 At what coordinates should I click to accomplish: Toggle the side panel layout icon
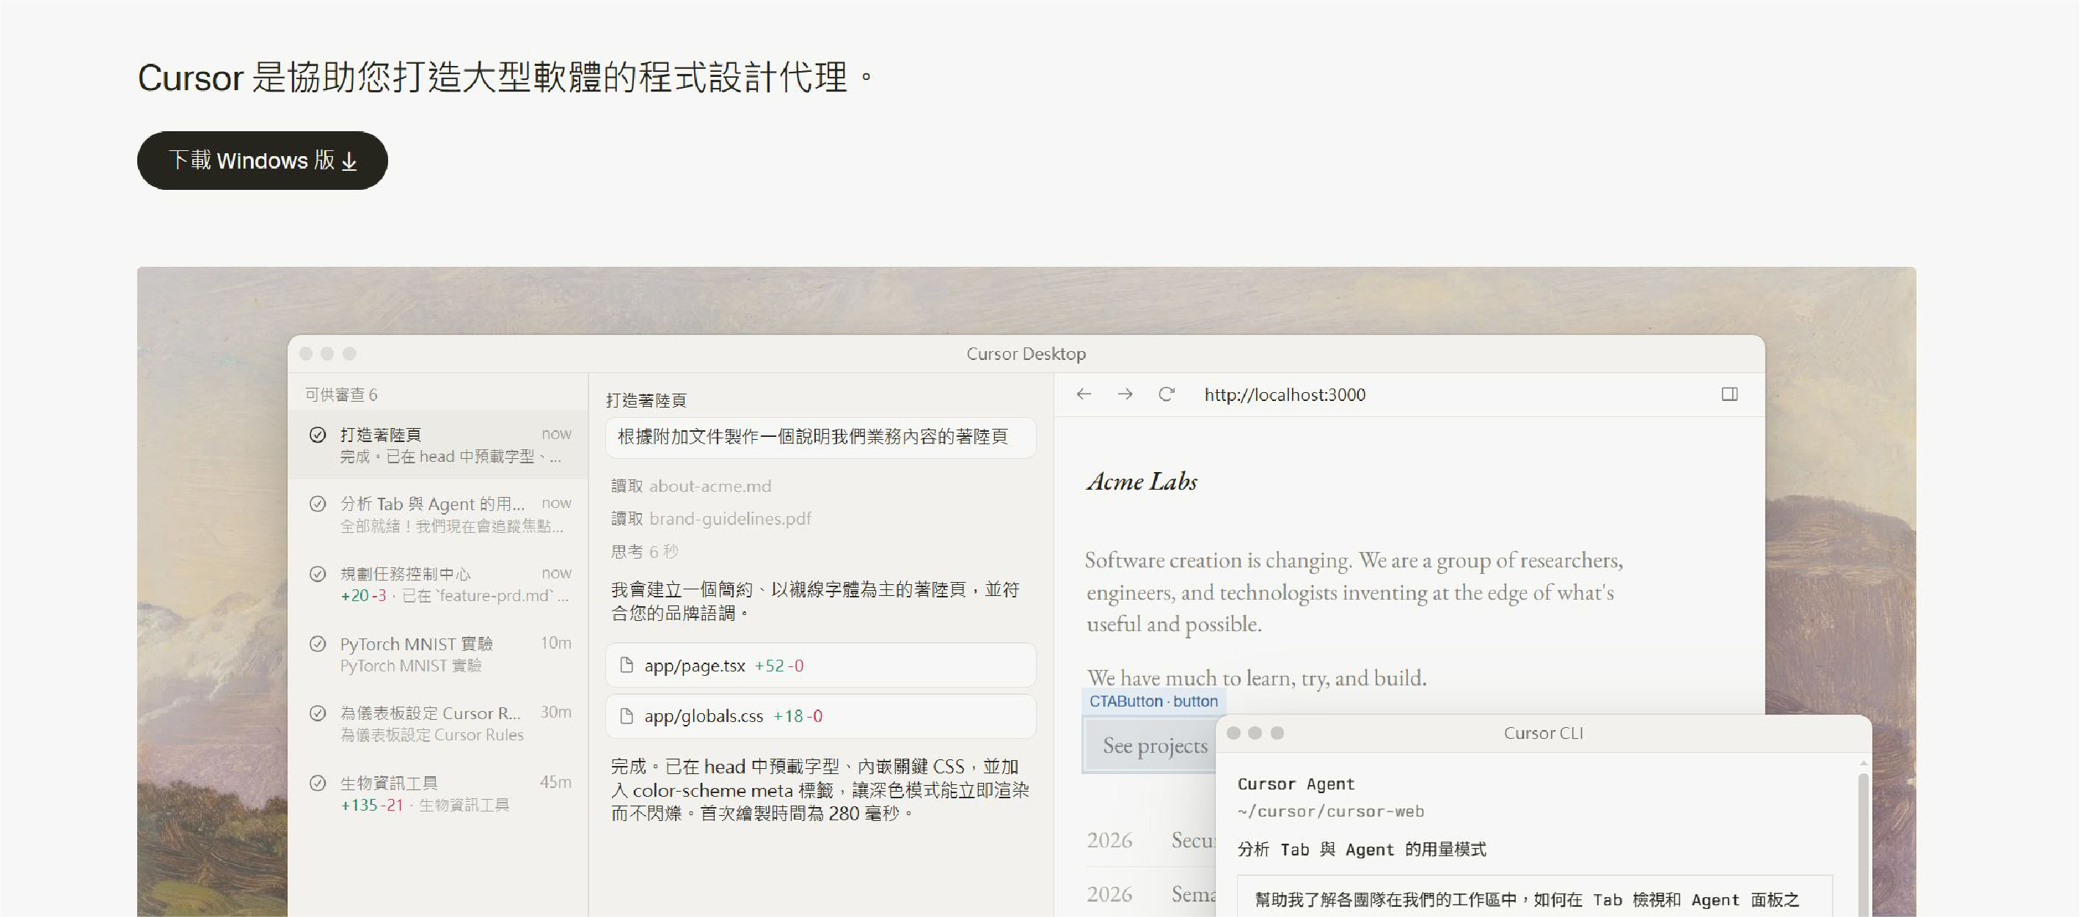click(x=1729, y=394)
